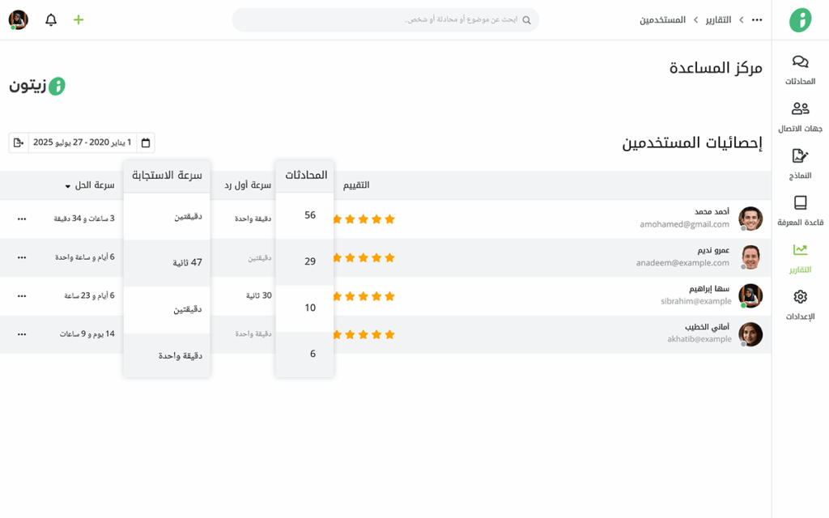Click المستخدمين breadcrumb item
The width and height of the screenshot is (829, 518).
click(662, 19)
